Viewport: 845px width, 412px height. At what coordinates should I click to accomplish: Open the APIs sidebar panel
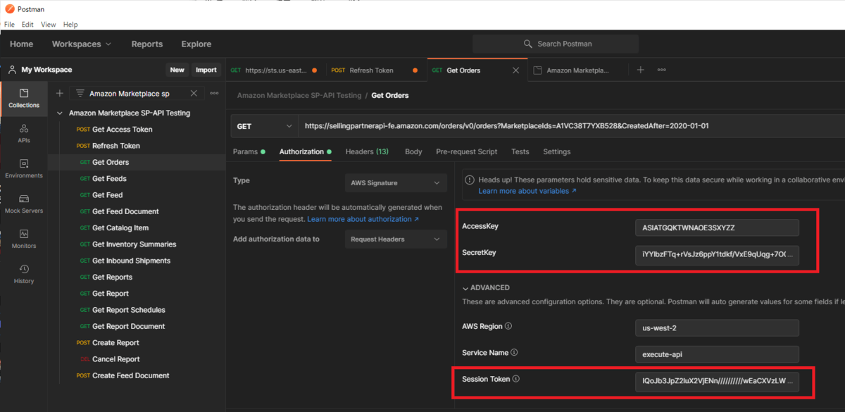[x=24, y=133]
